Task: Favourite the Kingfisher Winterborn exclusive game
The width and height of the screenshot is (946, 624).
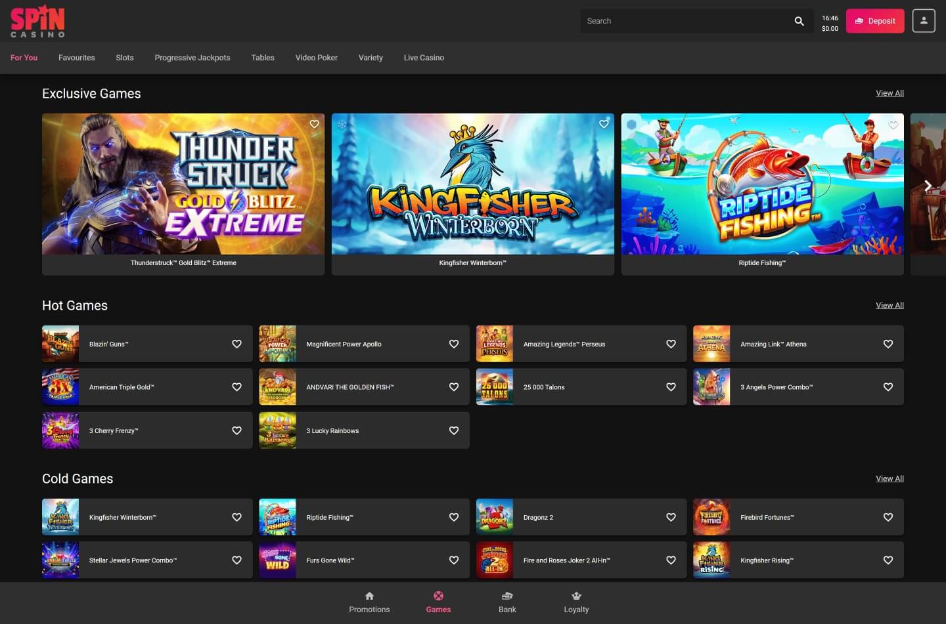Action: coord(604,124)
